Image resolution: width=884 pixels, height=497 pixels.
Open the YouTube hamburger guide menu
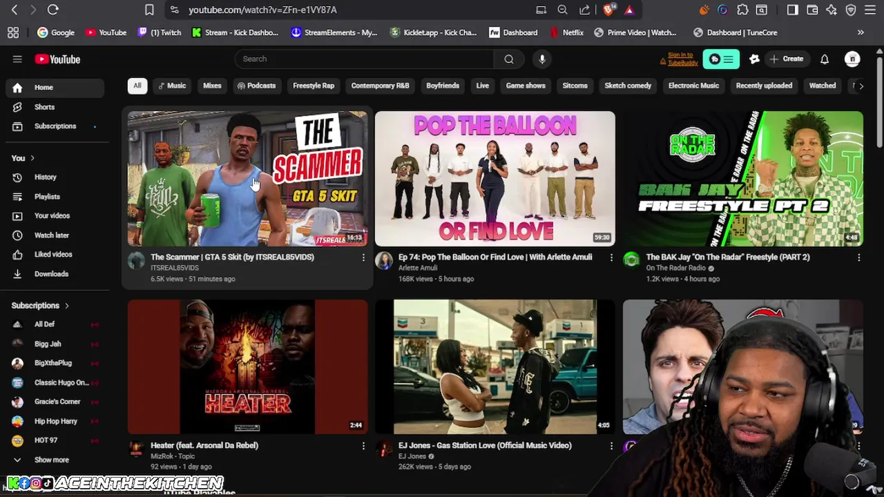(x=17, y=59)
